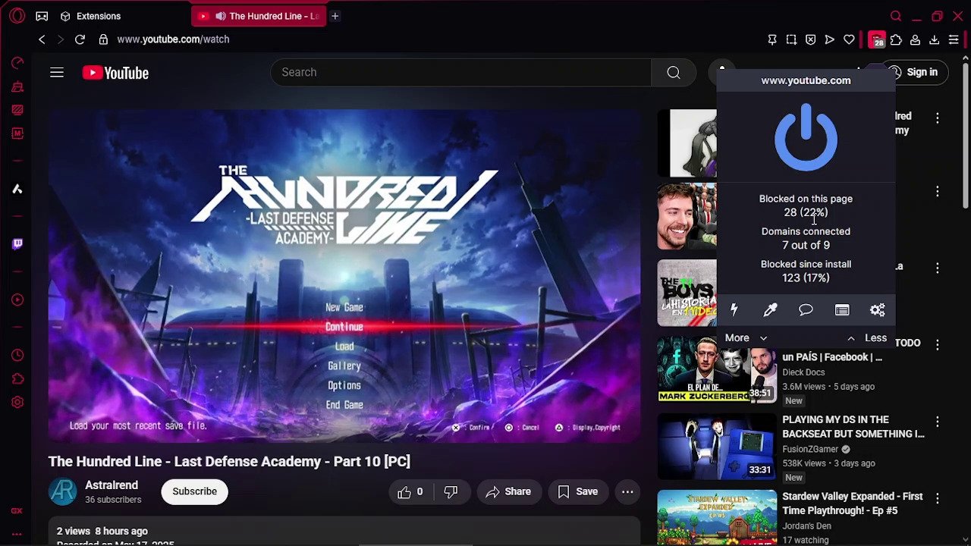Add page to bookmarks heart
971x546 pixels.
click(849, 39)
